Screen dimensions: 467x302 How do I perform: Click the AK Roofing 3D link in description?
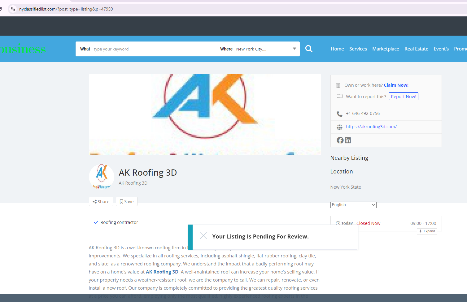(x=162, y=272)
